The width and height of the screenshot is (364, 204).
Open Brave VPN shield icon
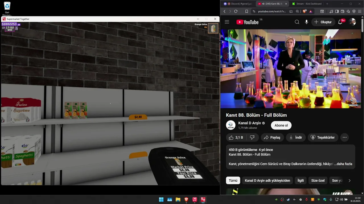(x=354, y=11)
